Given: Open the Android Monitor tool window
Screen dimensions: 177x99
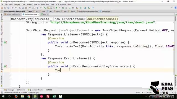Looking at the screenshot, I should click(x=35, y=90).
